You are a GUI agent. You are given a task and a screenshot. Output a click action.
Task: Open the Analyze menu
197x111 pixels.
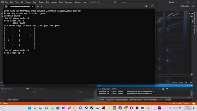coord(54,2)
